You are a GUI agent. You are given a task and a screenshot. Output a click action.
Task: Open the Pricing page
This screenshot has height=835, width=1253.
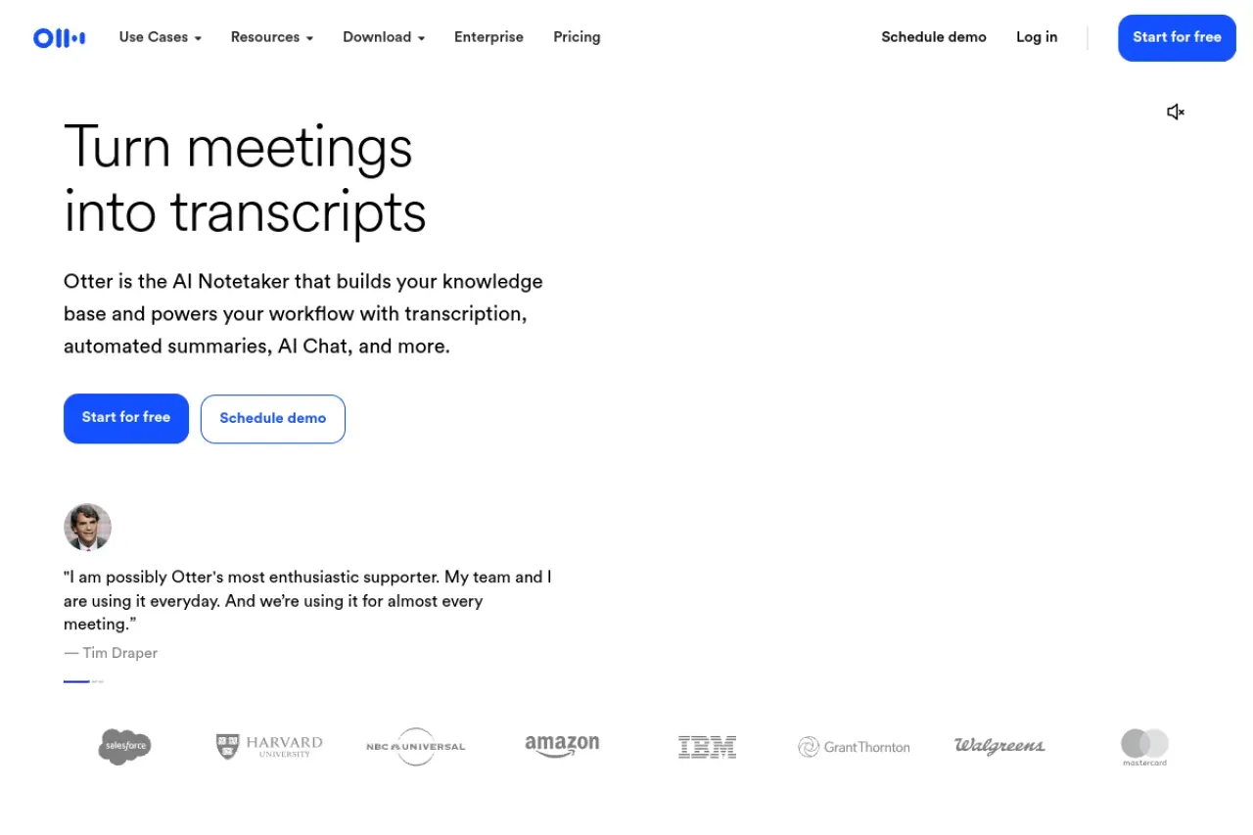point(577,37)
